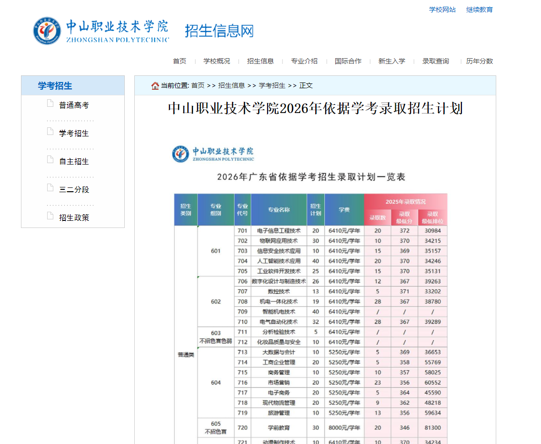Click the page icon beside 自主招生
541x444 pixels.
50,158
